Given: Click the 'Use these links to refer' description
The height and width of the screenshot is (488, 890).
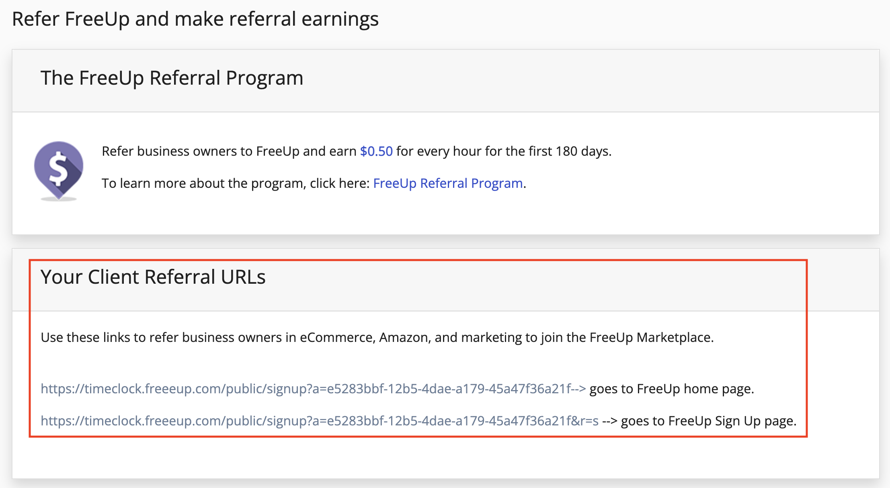Looking at the screenshot, I should 377,338.
